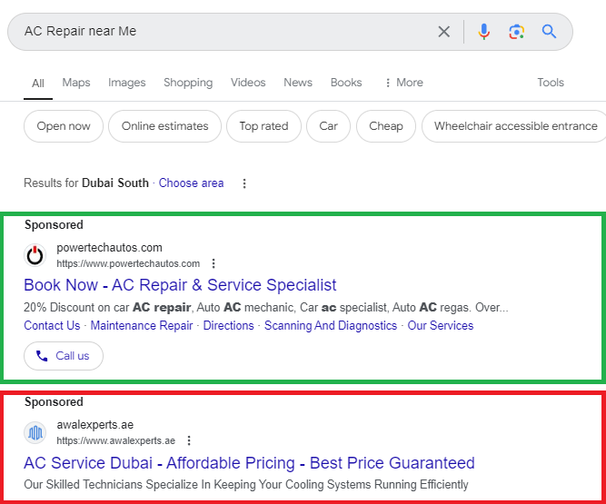Image resolution: width=606 pixels, height=504 pixels.
Task: Click the powertechautos.com site name
Action: pyautogui.click(x=109, y=248)
